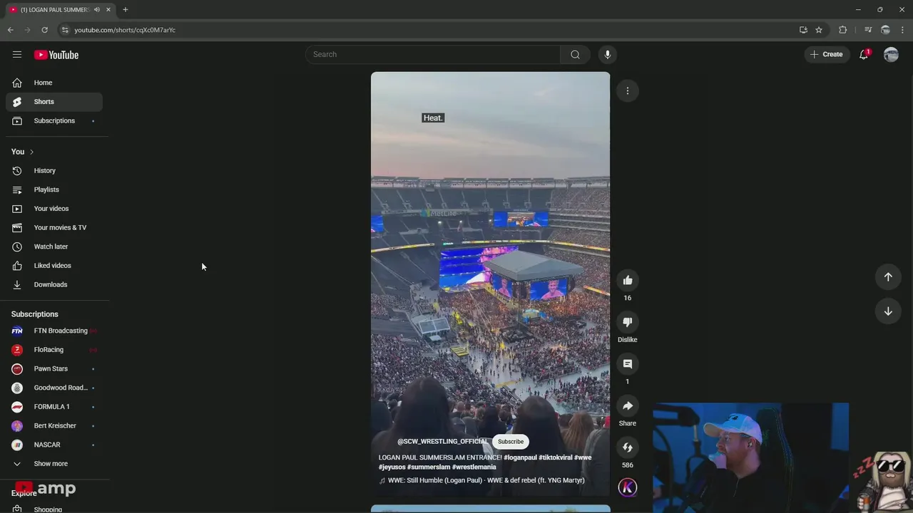This screenshot has width=913, height=513.
Task: Open browser extensions puzzle icon
Action: coord(843,30)
